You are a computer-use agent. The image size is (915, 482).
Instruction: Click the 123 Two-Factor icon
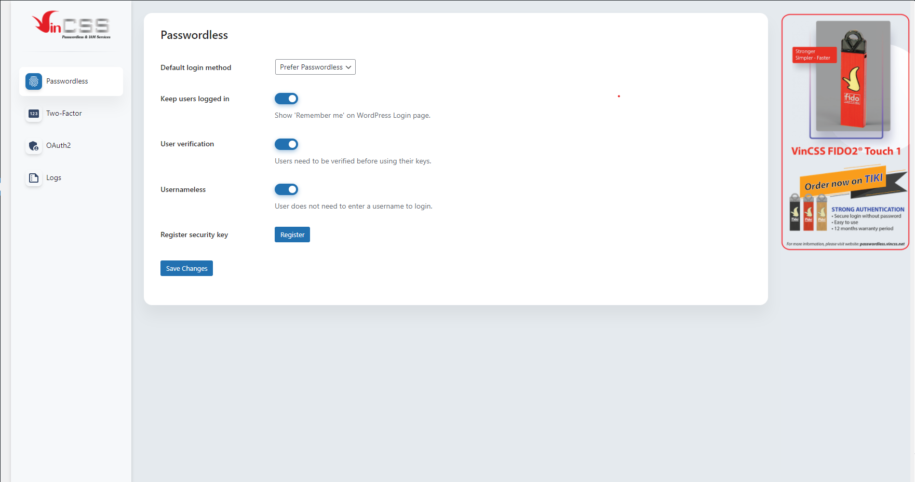click(33, 114)
